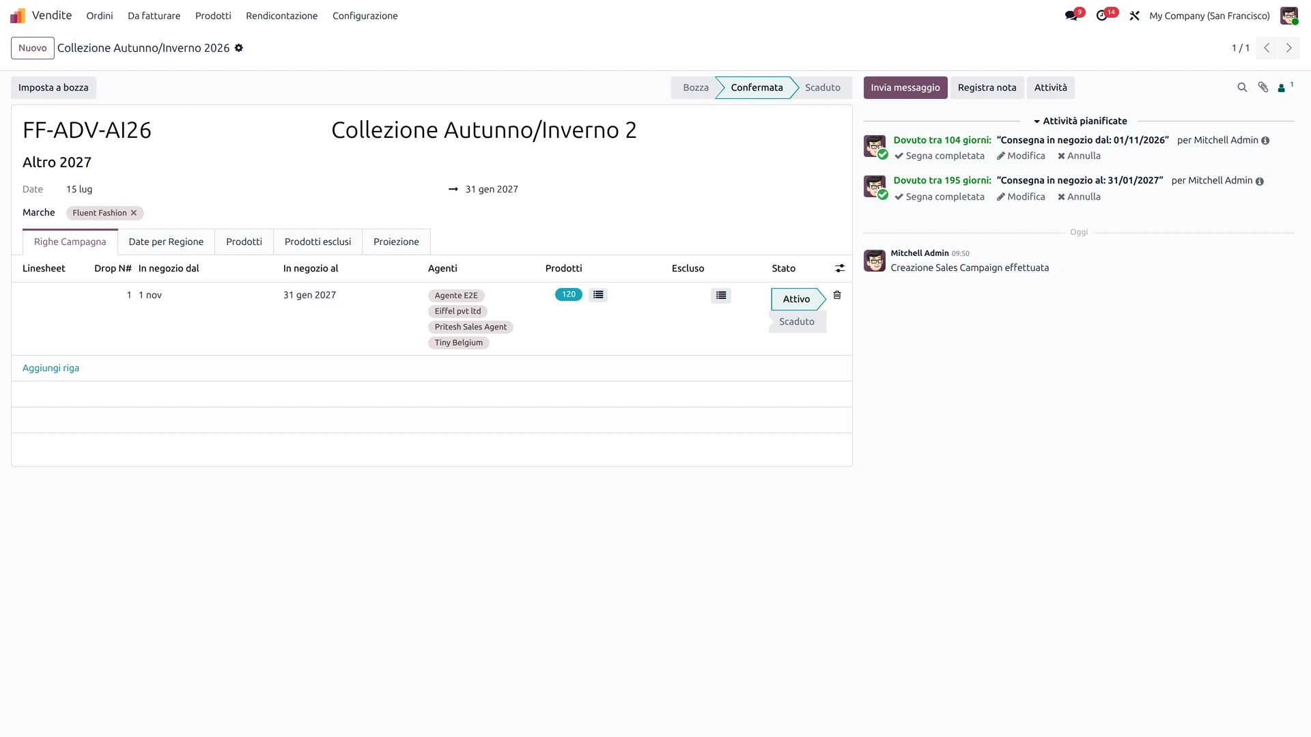The width and height of the screenshot is (1311, 737).
Task: Open the user avatar menu
Action: coord(1288,16)
